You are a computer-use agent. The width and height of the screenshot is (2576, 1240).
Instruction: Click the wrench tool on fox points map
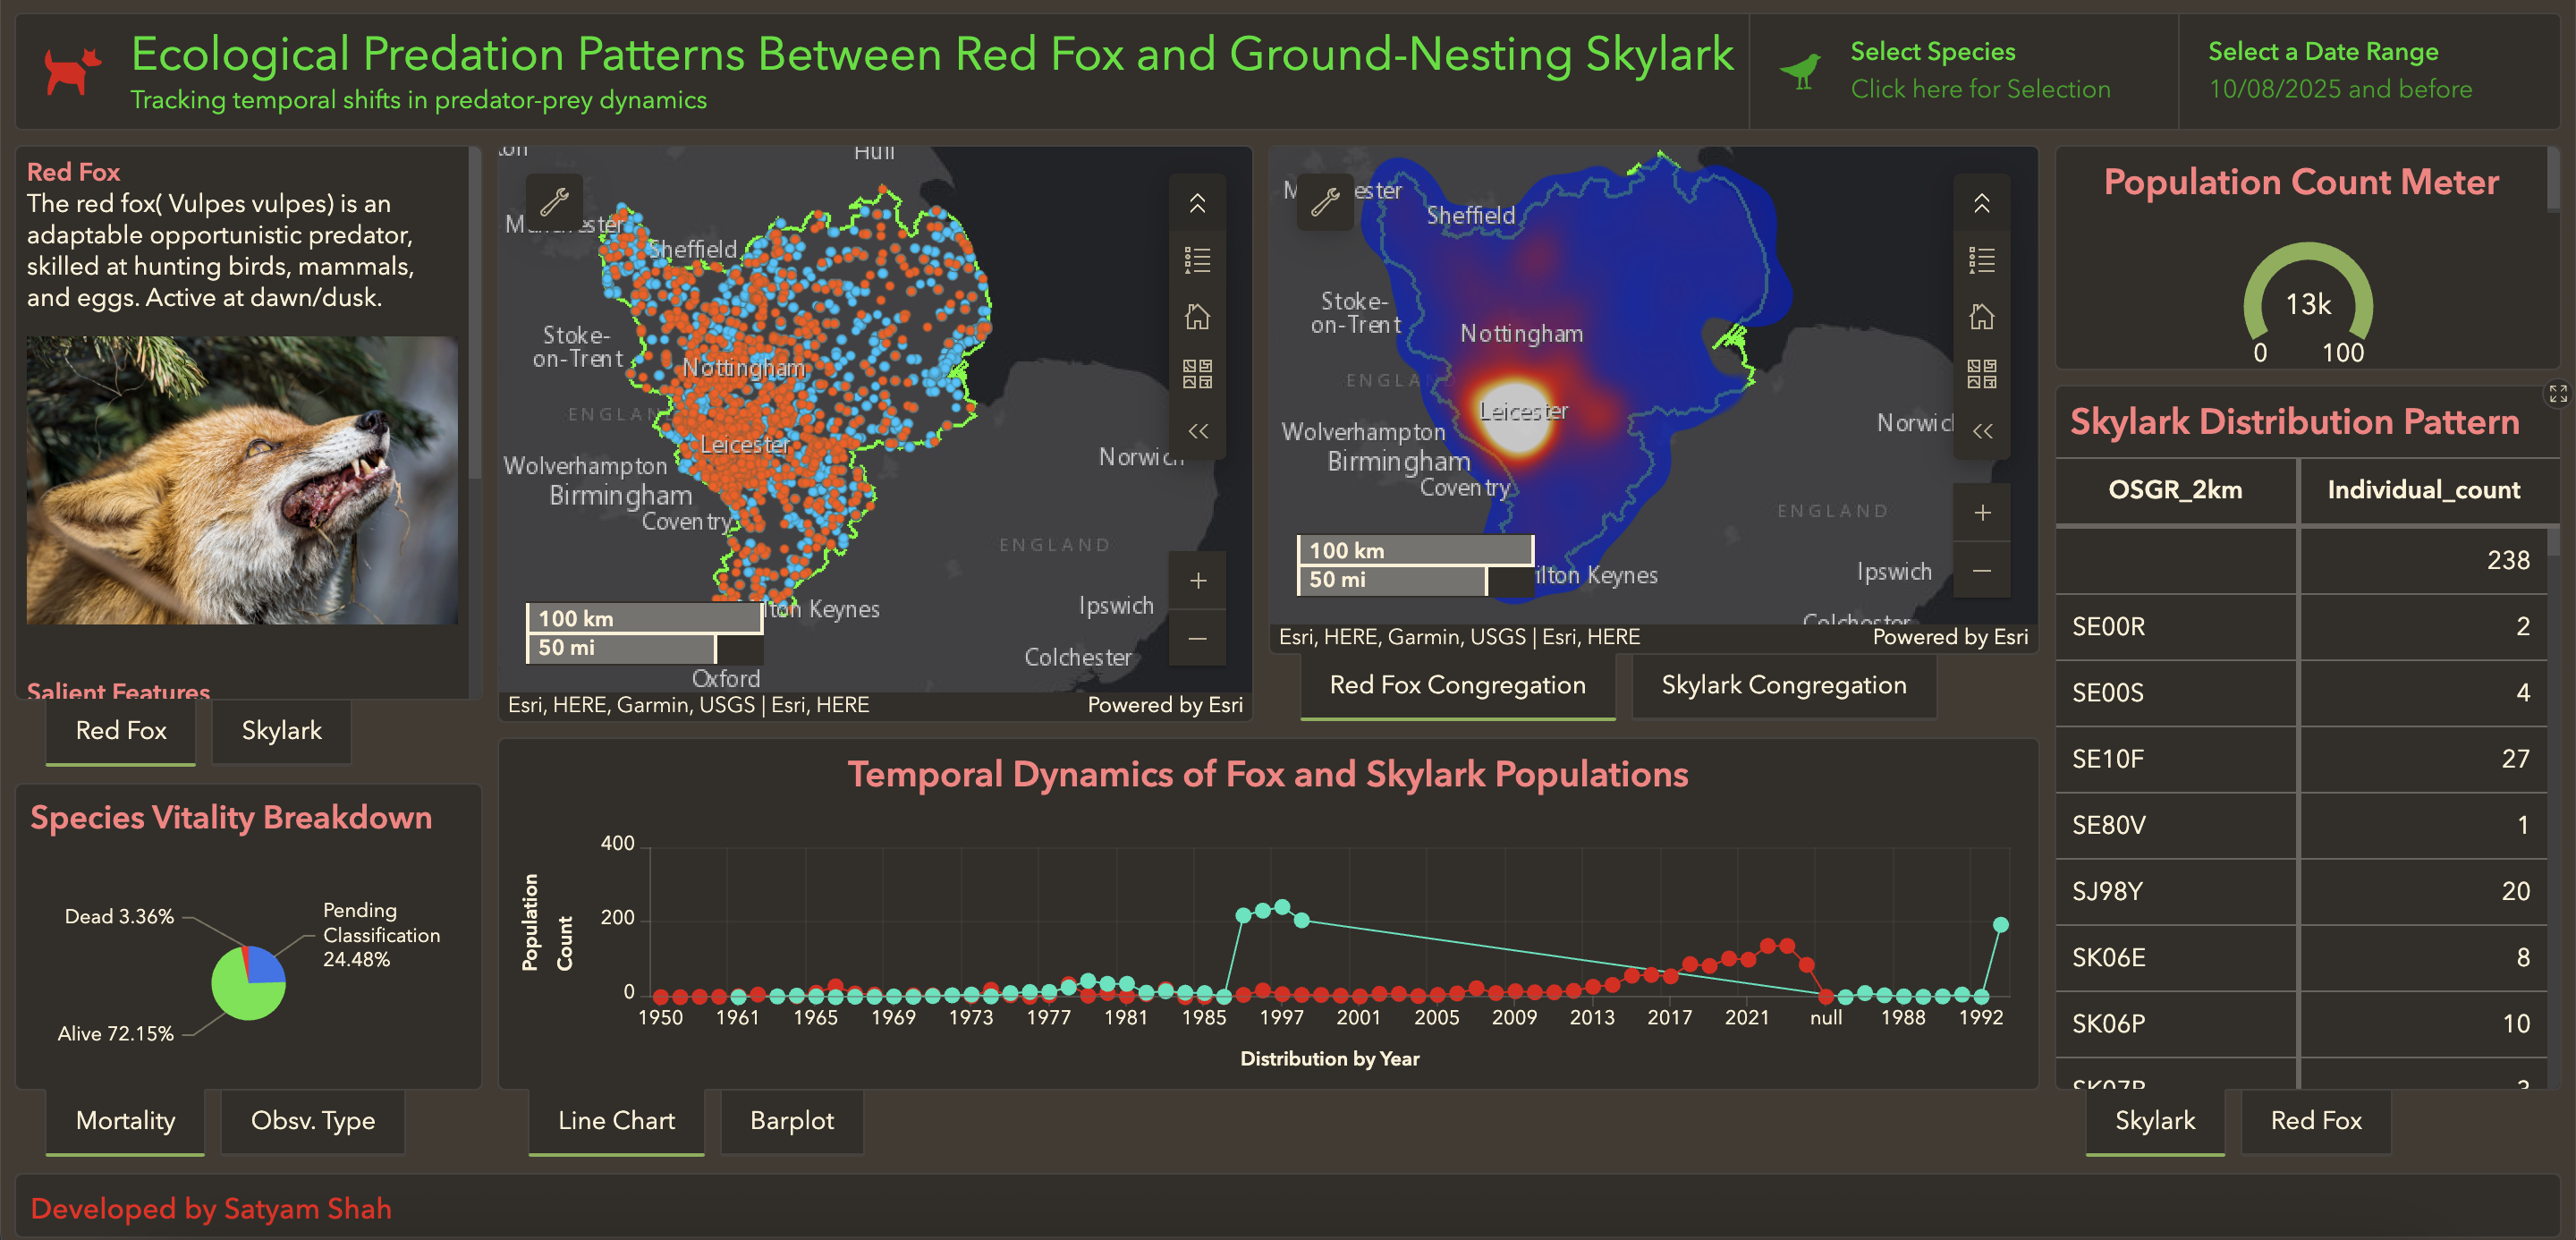[554, 202]
